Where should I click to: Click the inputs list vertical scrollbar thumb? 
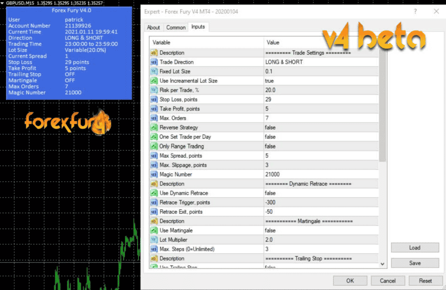tap(382, 105)
